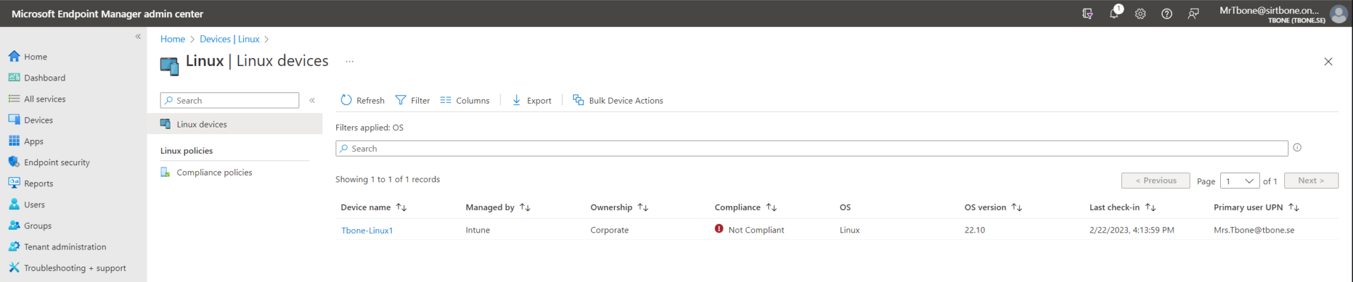
Task: Collapse the Linux blade menu pane
Action: coord(312,100)
